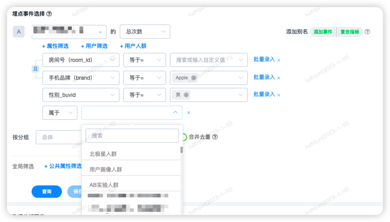The width and height of the screenshot is (390, 222).
Task: Click the dropdown list scrollbar
Action: point(181,150)
